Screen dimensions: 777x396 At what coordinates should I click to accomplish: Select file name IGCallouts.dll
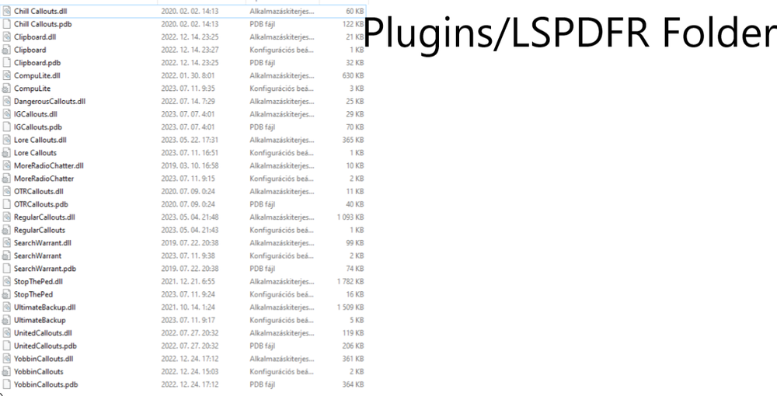[x=35, y=114]
